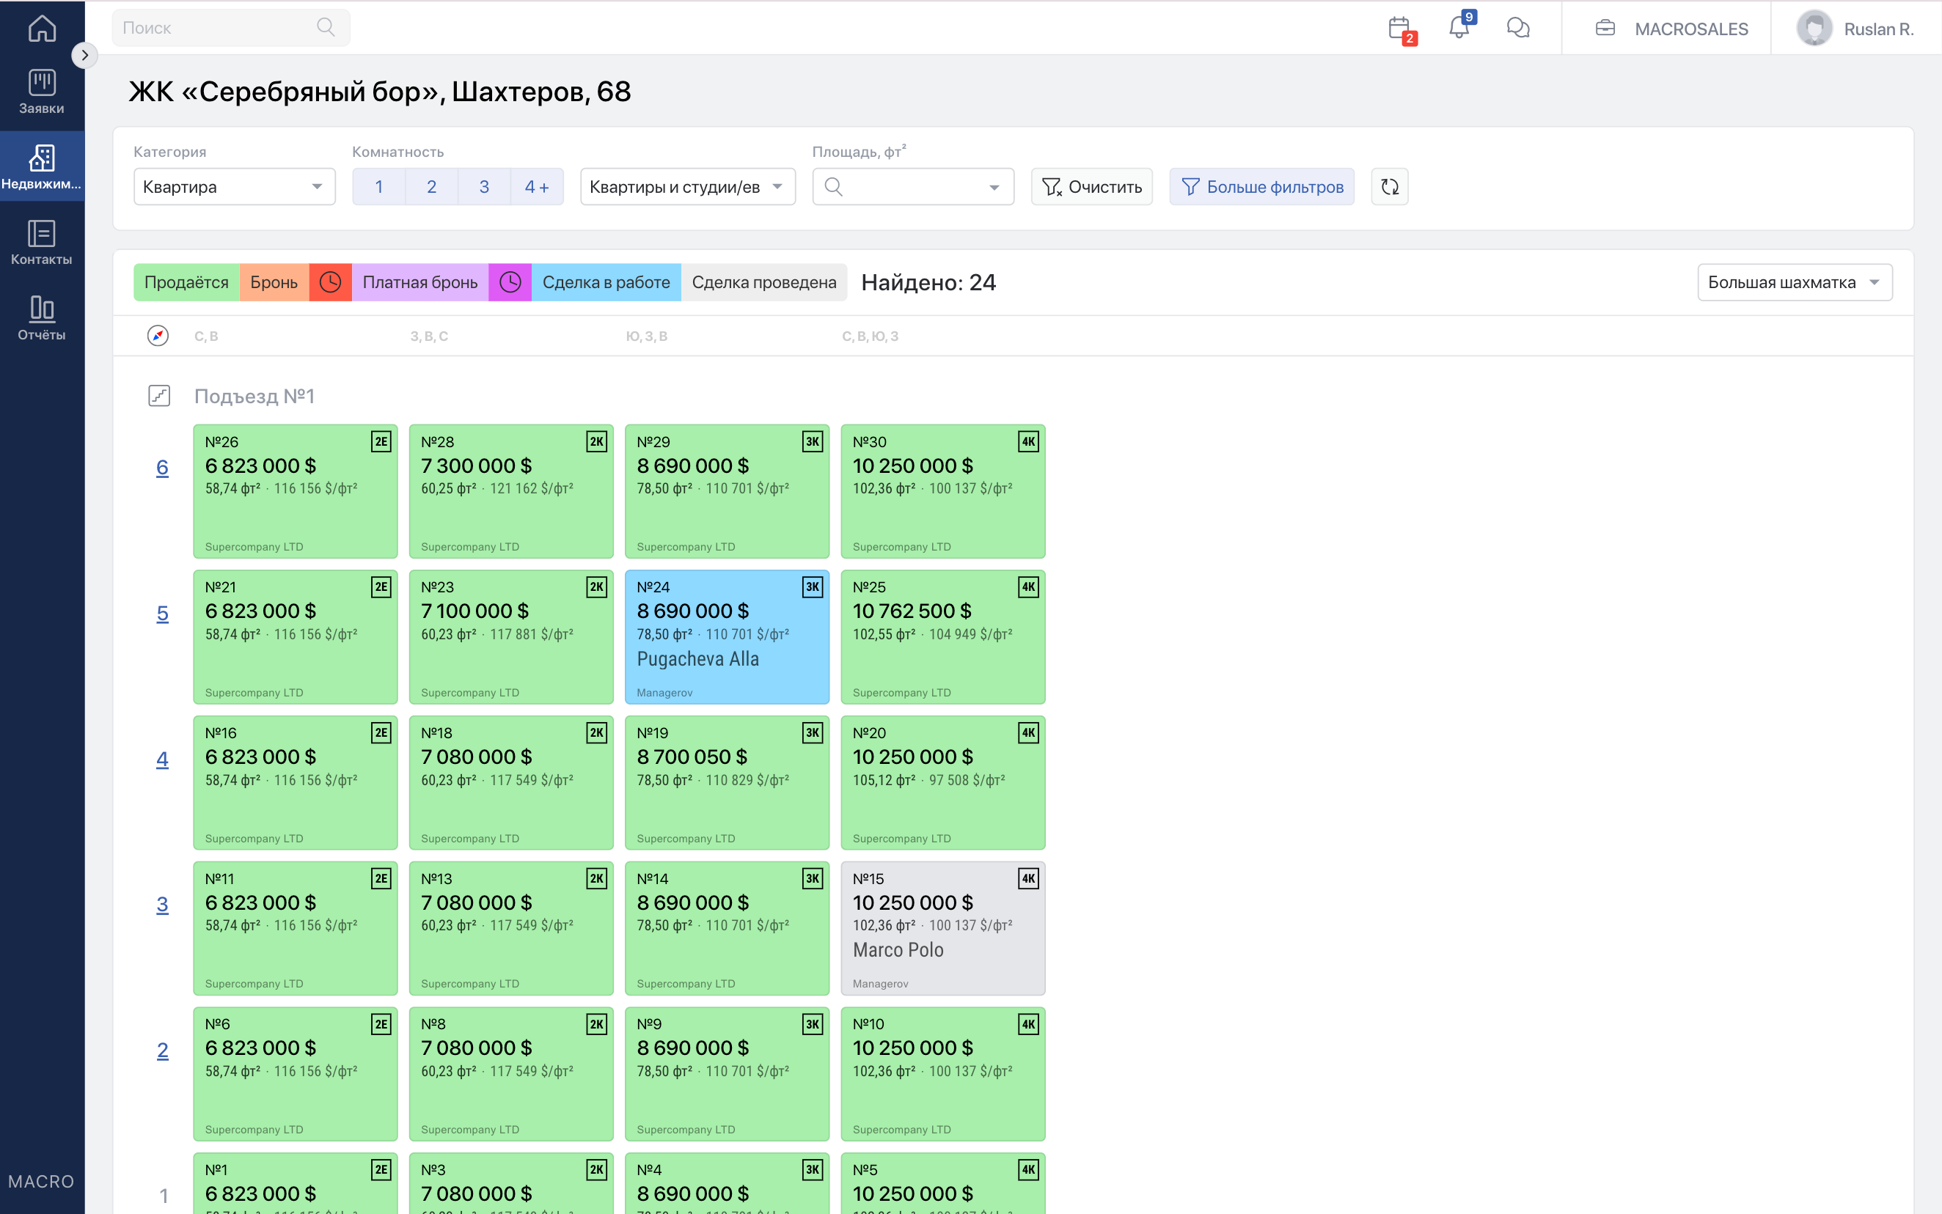1942x1214 pixels.
Task: Select the 8 700 050 $ price on №19
Action: 692,757
